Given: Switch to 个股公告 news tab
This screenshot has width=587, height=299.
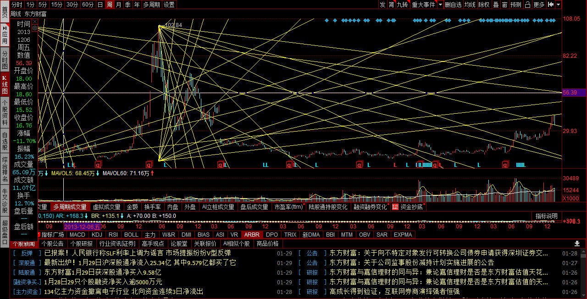Looking at the screenshot, I should 53,244.
